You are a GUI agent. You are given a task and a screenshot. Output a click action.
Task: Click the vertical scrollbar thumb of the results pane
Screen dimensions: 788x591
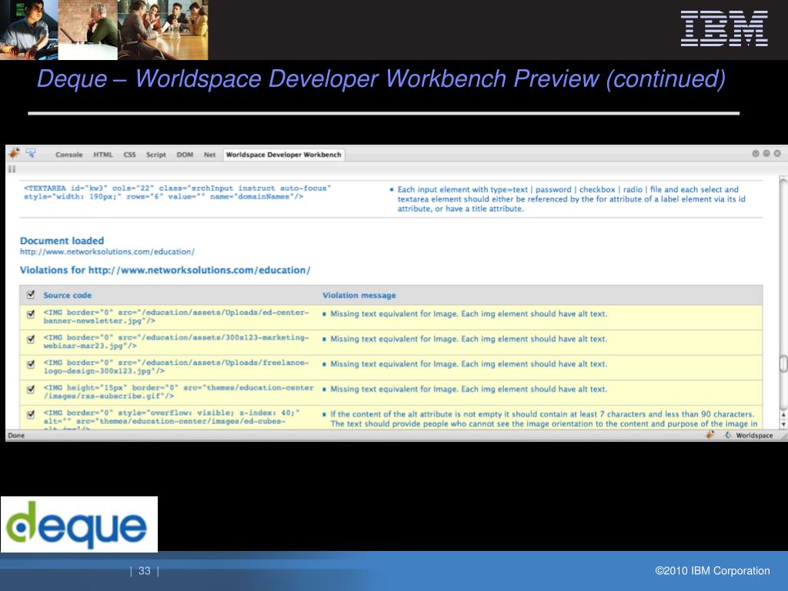tap(783, 364)
